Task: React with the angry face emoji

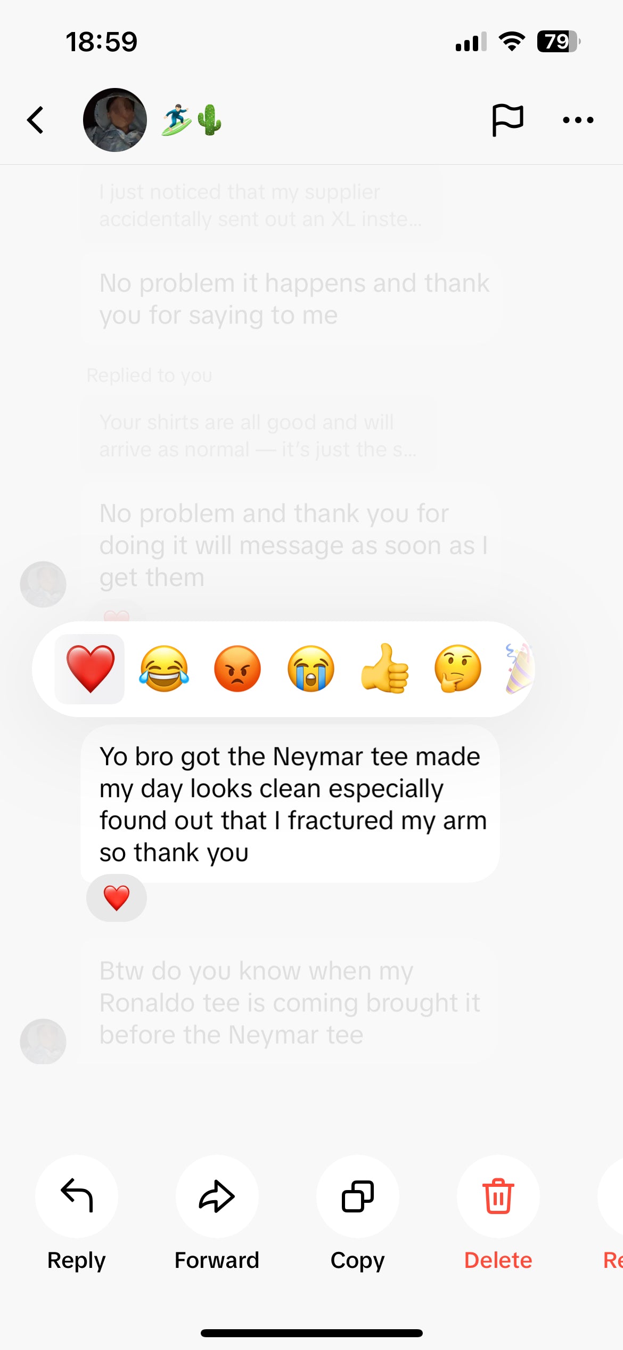Action: point(237,669)
